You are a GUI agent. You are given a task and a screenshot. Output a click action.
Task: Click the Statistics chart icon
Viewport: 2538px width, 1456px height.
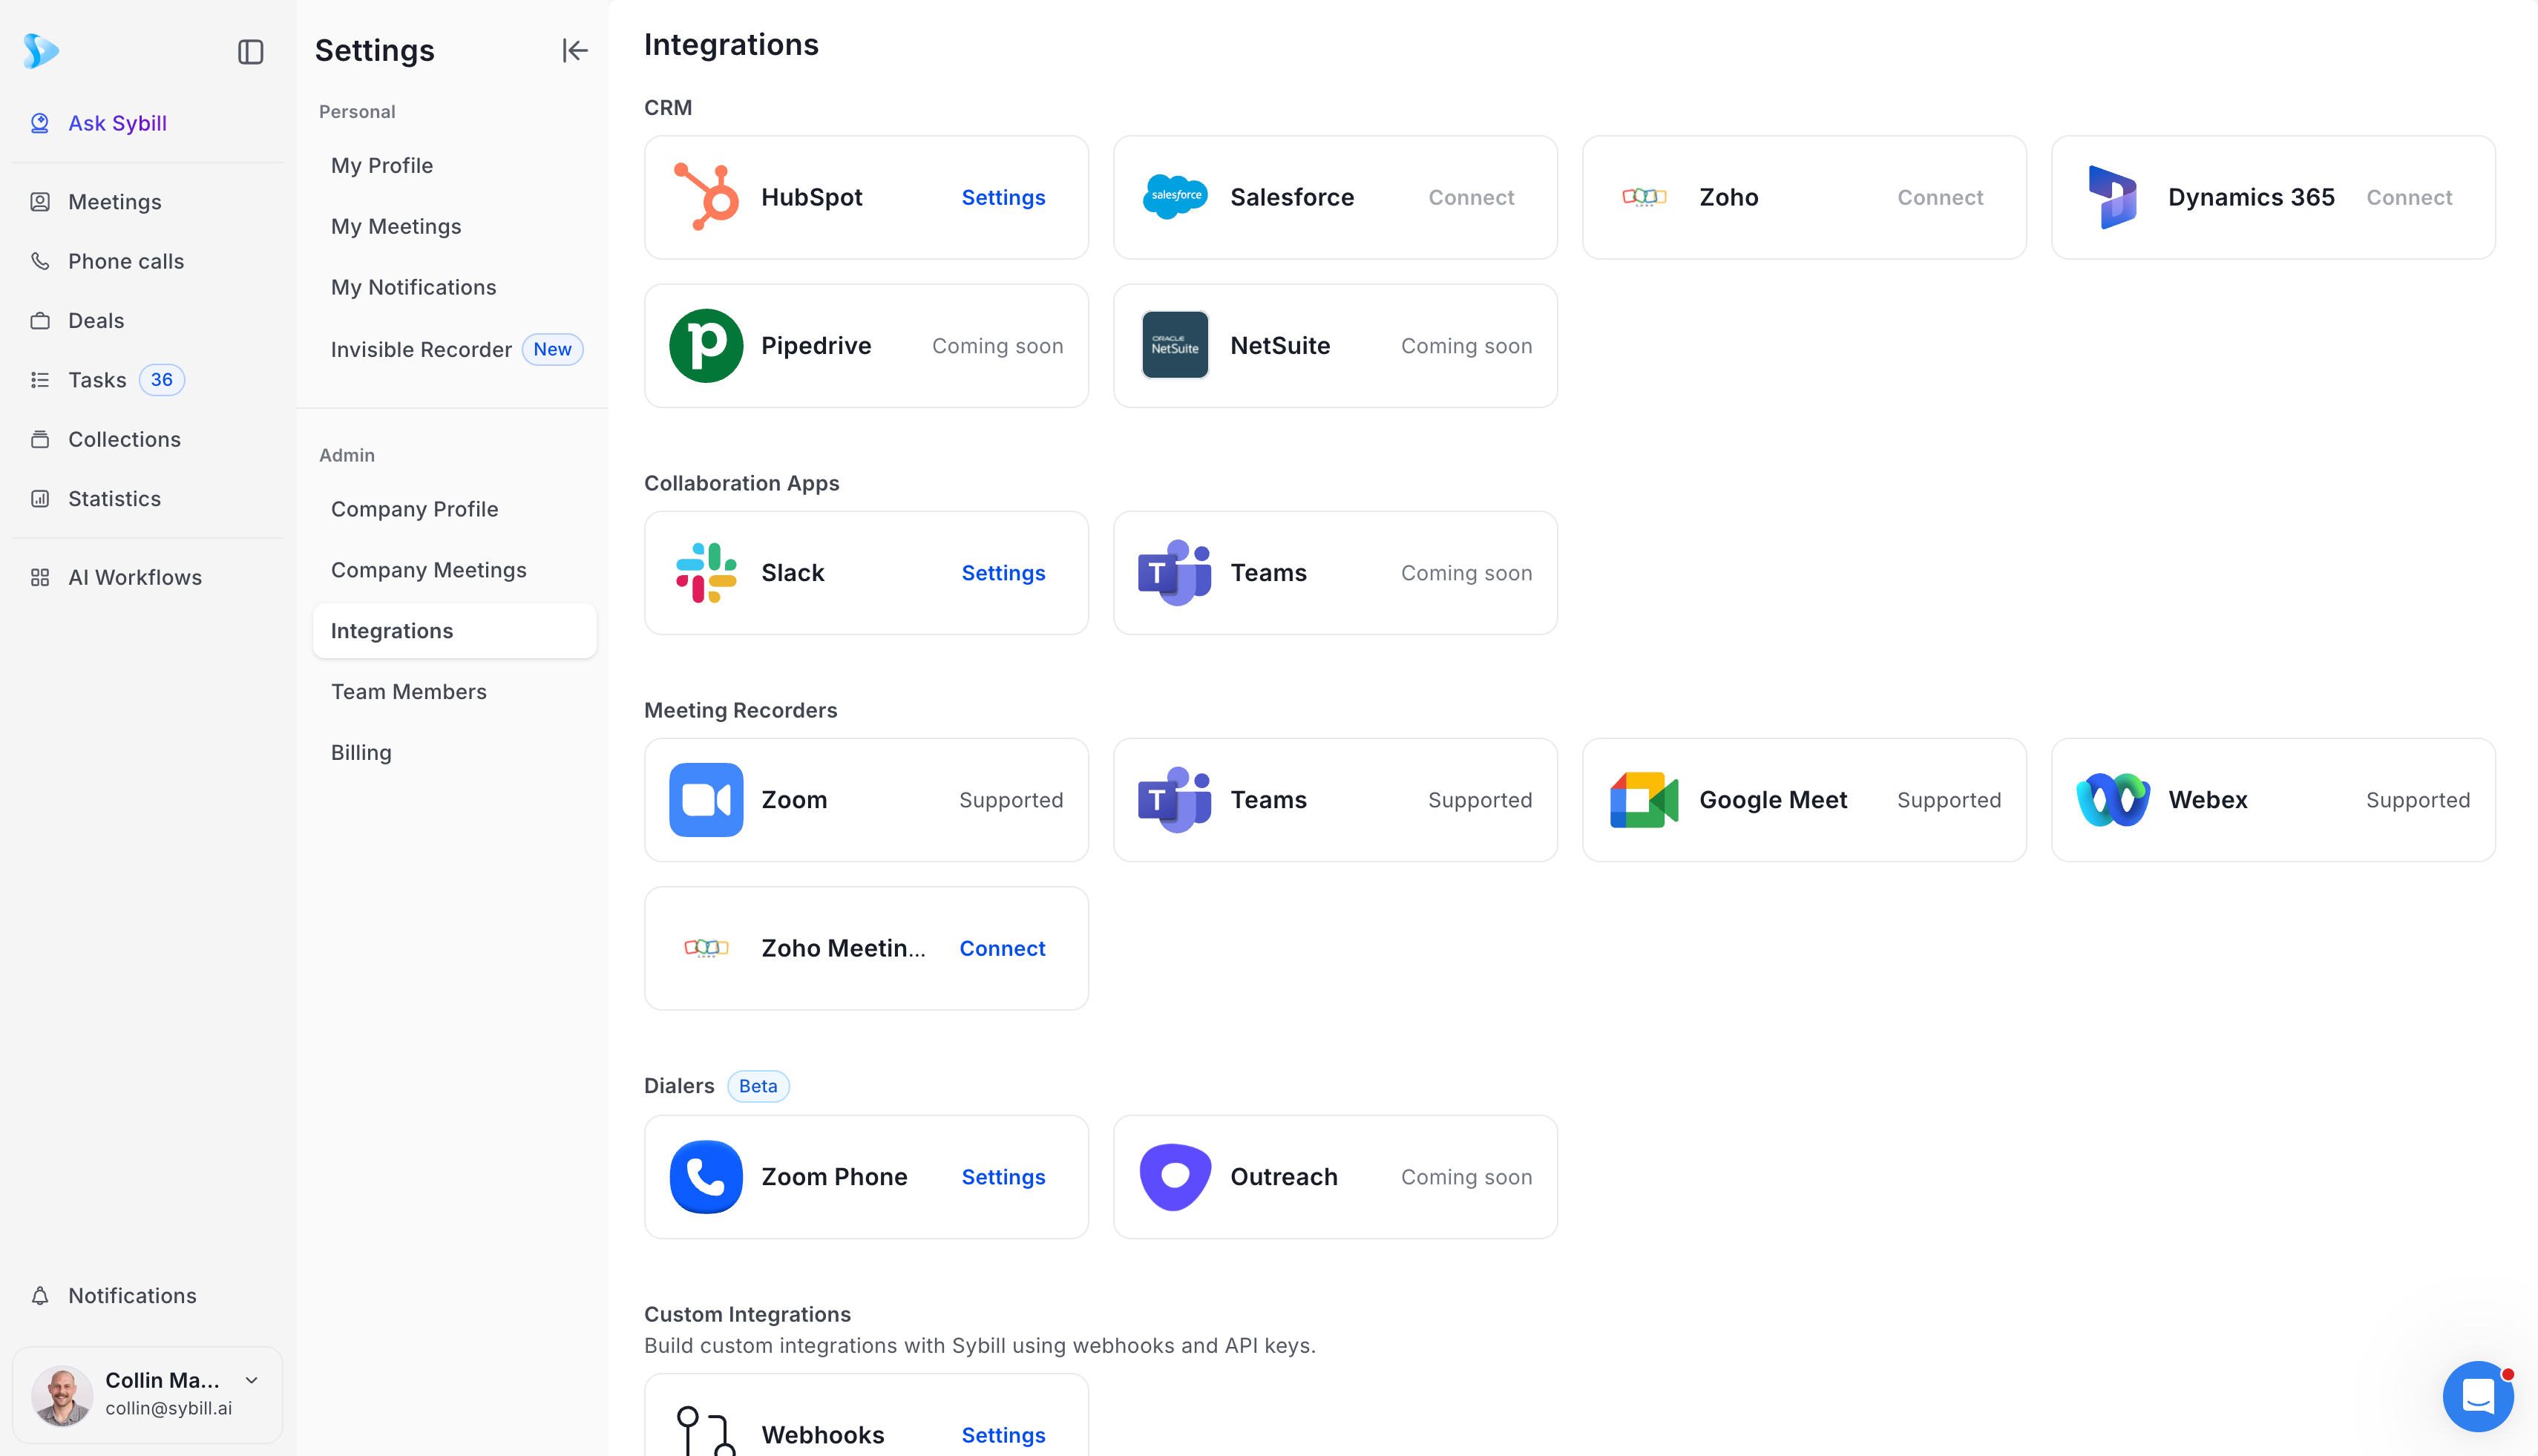point(40,499)
